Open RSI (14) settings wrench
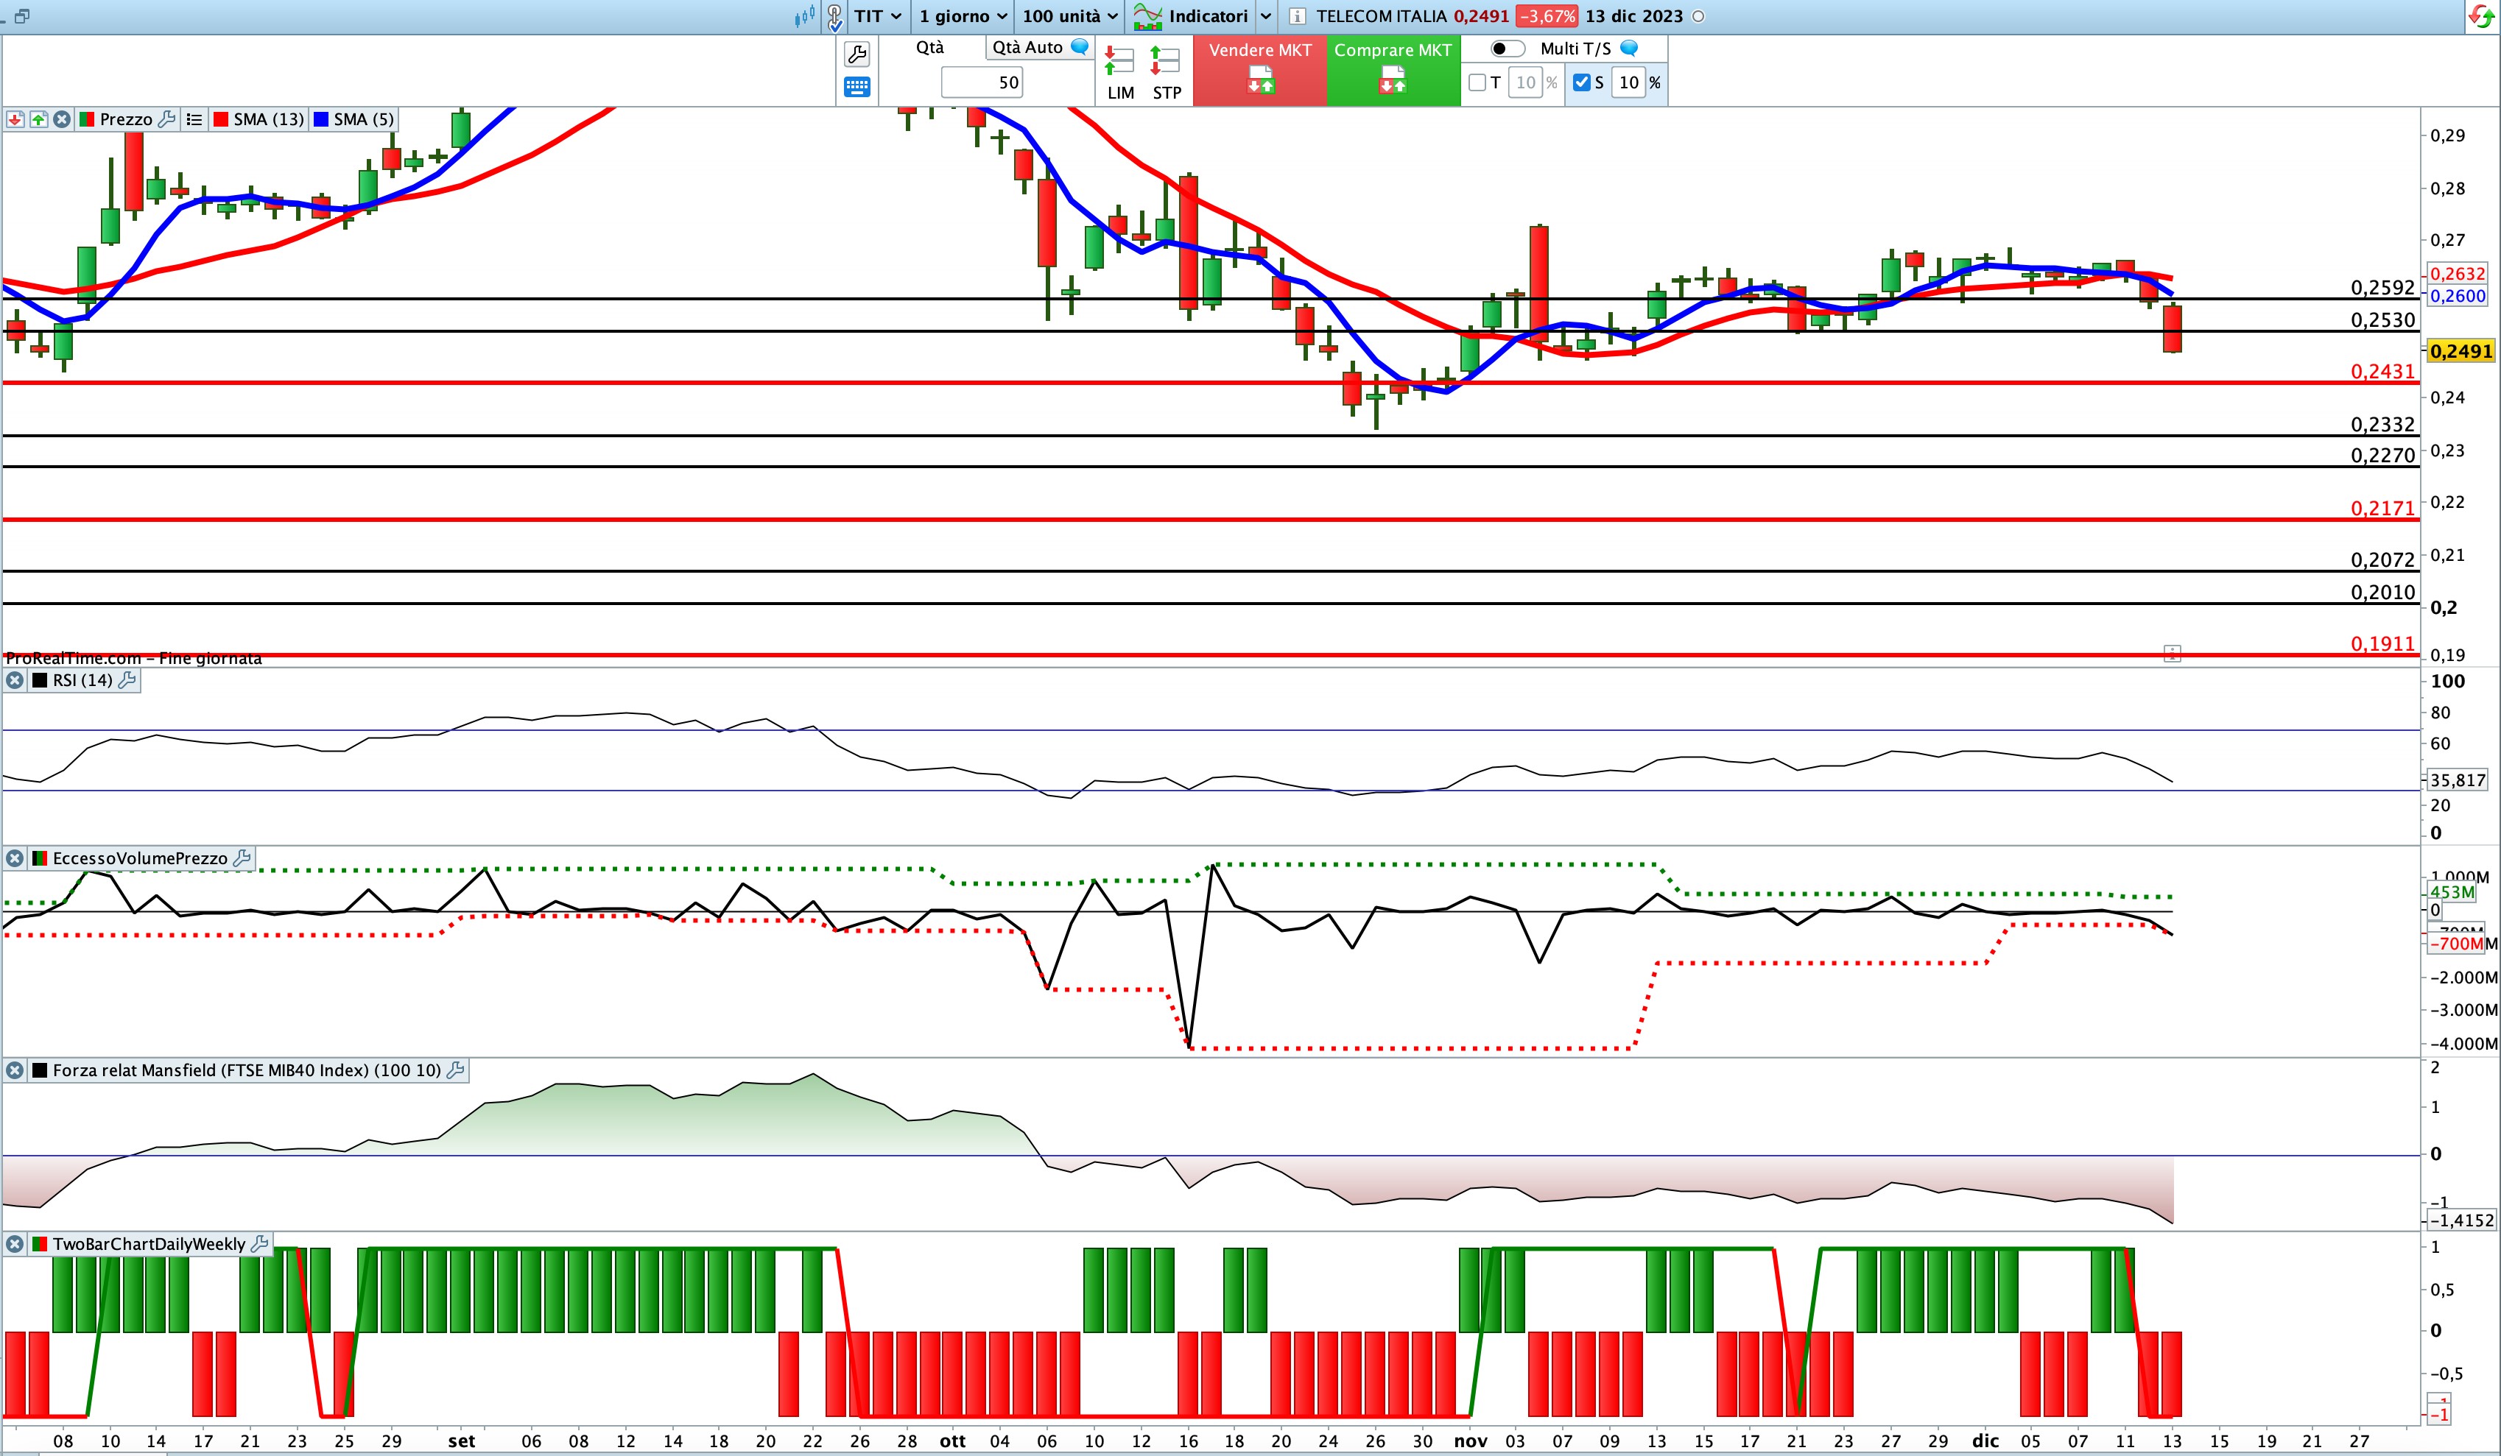Viewport: 2501px width, 1456px height. [x=127, y=680]
